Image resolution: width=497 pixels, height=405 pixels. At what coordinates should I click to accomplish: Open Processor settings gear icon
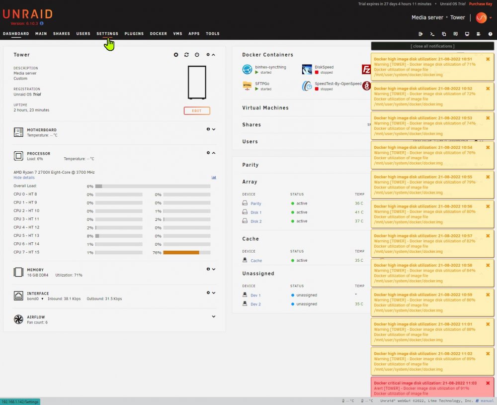tap(208, 153)
